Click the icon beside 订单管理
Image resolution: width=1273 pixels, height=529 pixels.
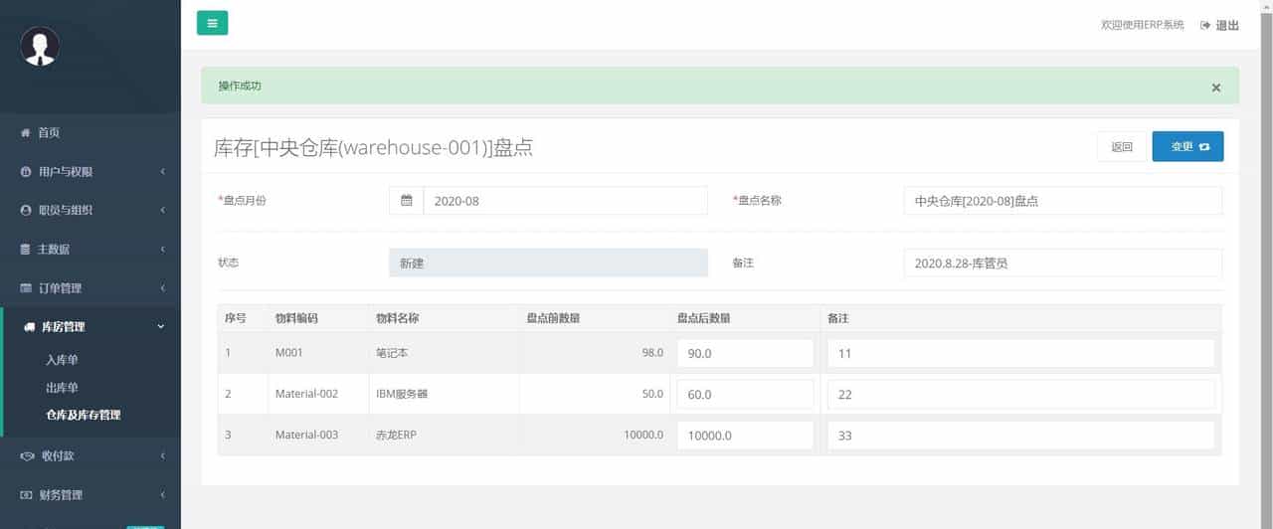(26, 287)
